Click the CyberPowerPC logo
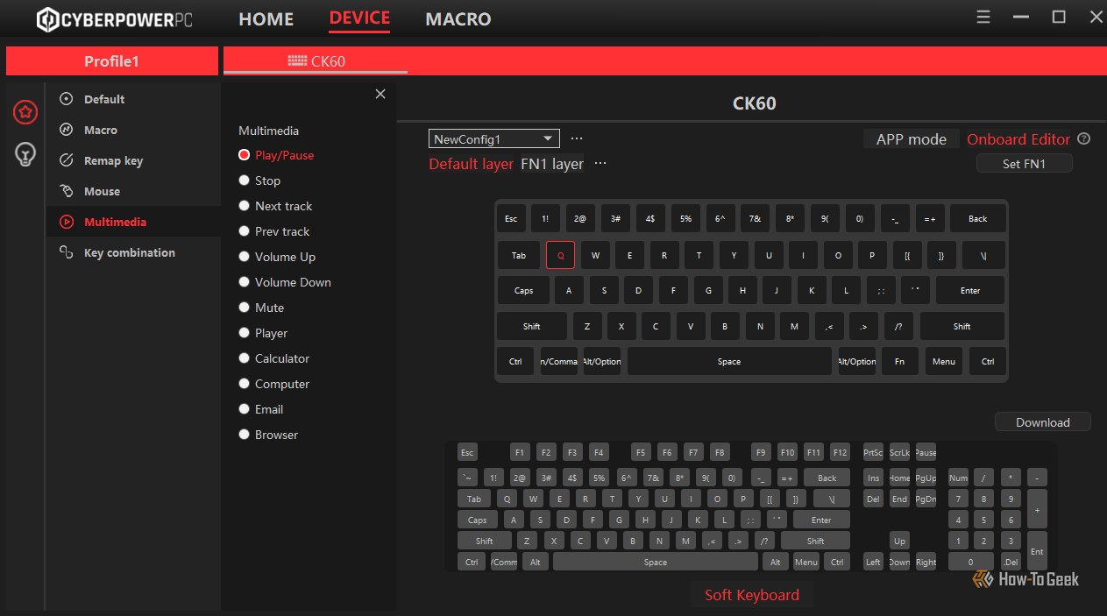Viewport: 1107px width, 616px height. click(116, 19)
